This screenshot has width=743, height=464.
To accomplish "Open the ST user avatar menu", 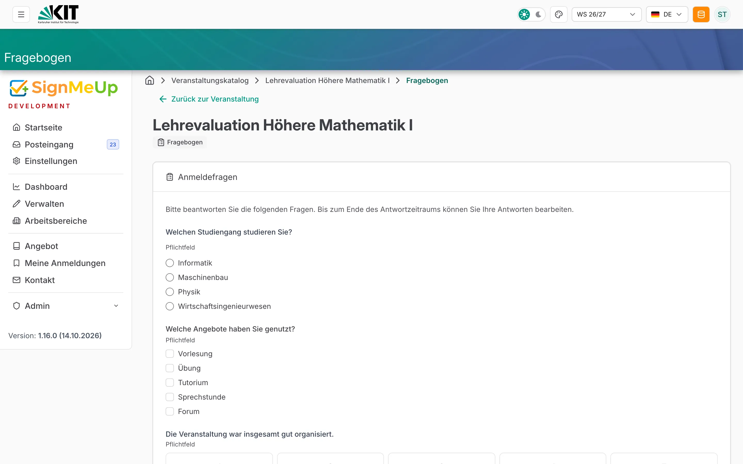I will (722, 14).
